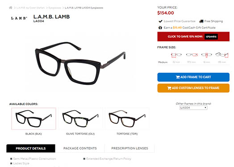Add frame to cart

pos(193,77)
